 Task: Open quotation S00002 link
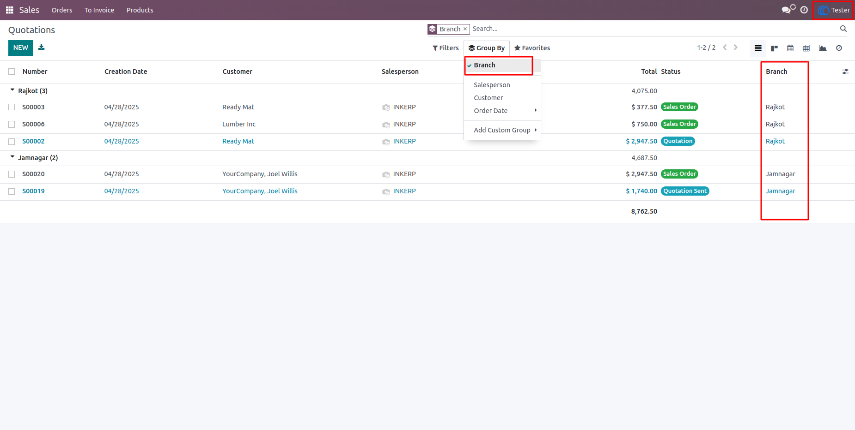33,141
